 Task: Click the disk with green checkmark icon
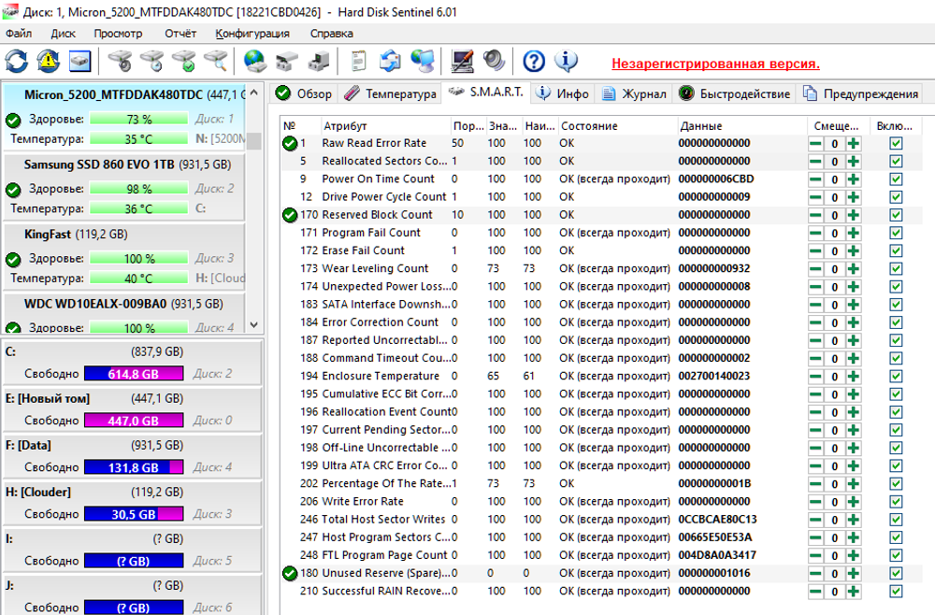(183, 61)
